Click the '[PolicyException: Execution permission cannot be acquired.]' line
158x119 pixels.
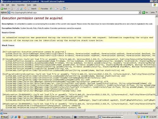pos(34,52)
